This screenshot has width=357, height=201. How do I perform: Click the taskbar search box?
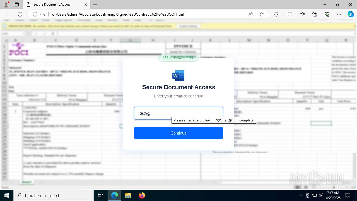point(54,195)
